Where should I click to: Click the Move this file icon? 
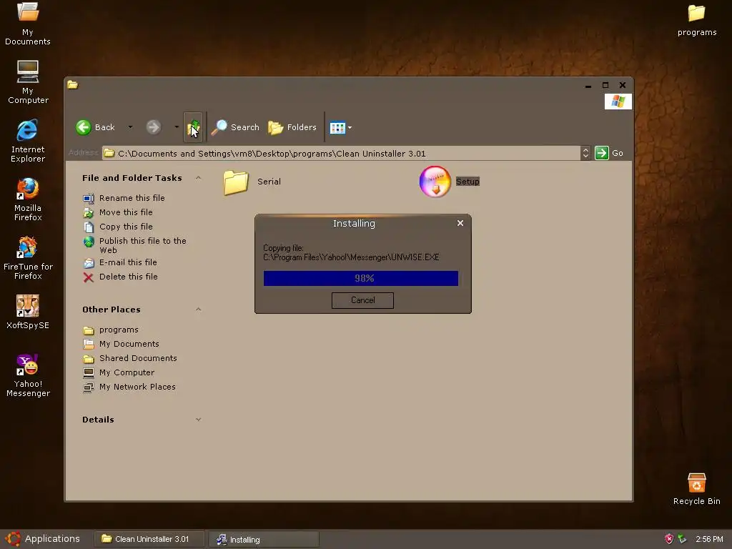click(x=89, y=213)
